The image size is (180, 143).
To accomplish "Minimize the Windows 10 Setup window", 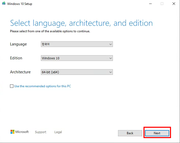I will [150, 4].
